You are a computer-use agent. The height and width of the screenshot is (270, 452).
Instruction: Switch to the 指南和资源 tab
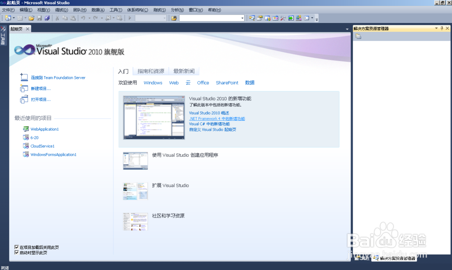[x=150, y=71]
